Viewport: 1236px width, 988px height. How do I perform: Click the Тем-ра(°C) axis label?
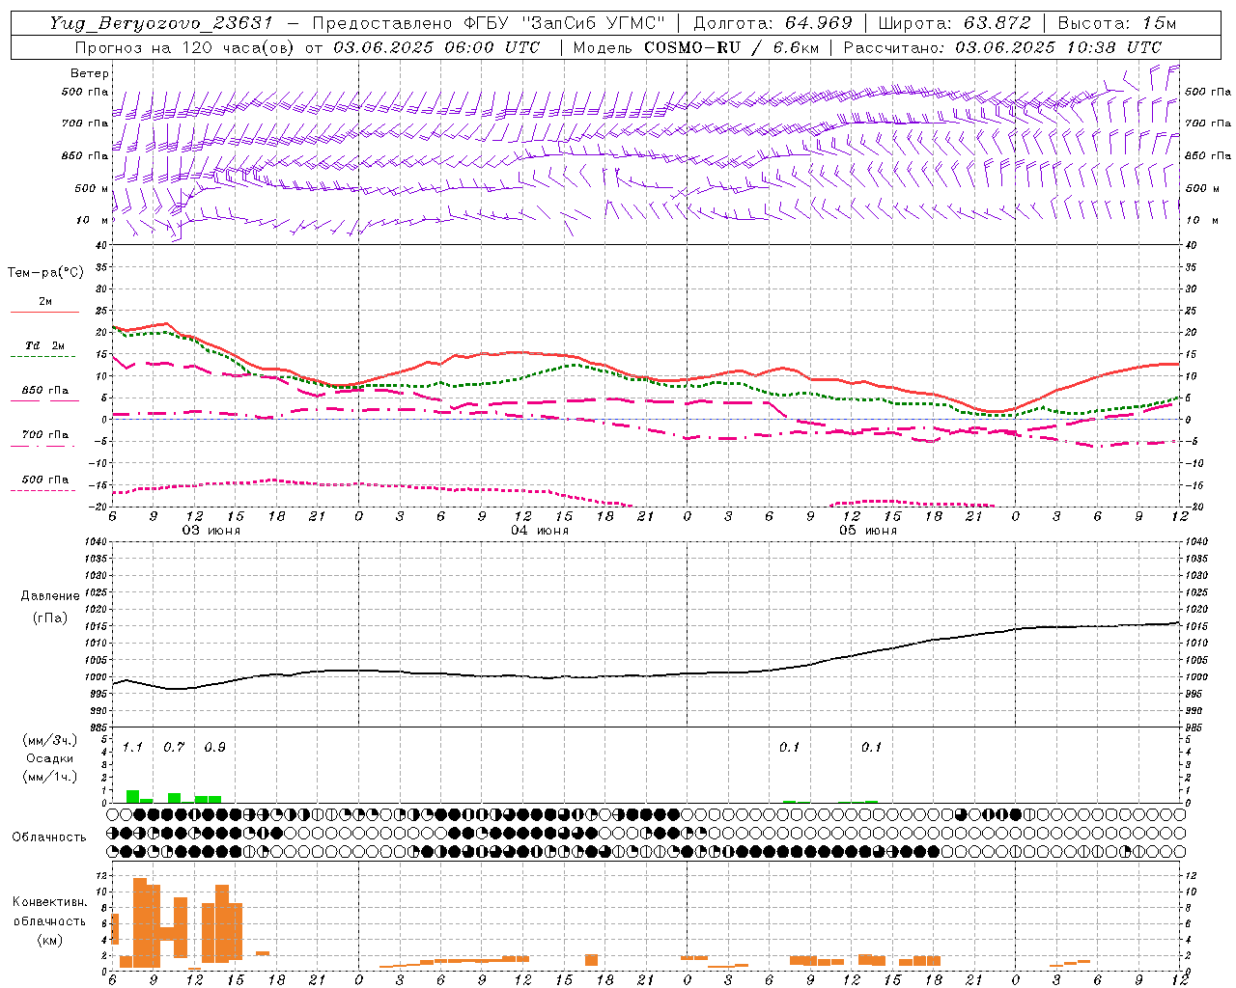45,273
